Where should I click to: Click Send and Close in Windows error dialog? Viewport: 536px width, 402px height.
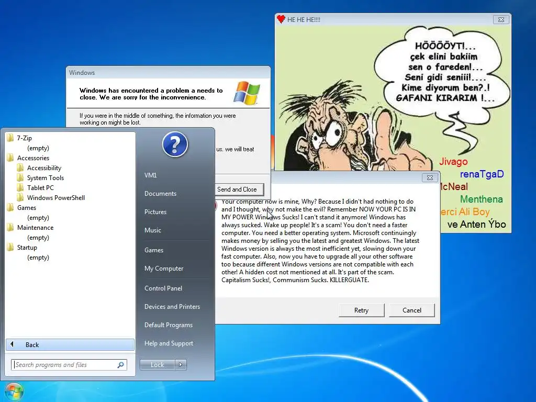[239, 189]
